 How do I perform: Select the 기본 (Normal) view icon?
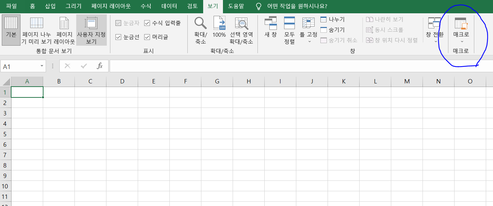11,23
